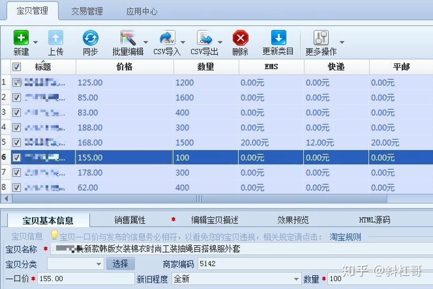The height and width of the screenshot is (289, 433).
Task: Click the row number 7 header
Action: (5, 173)
